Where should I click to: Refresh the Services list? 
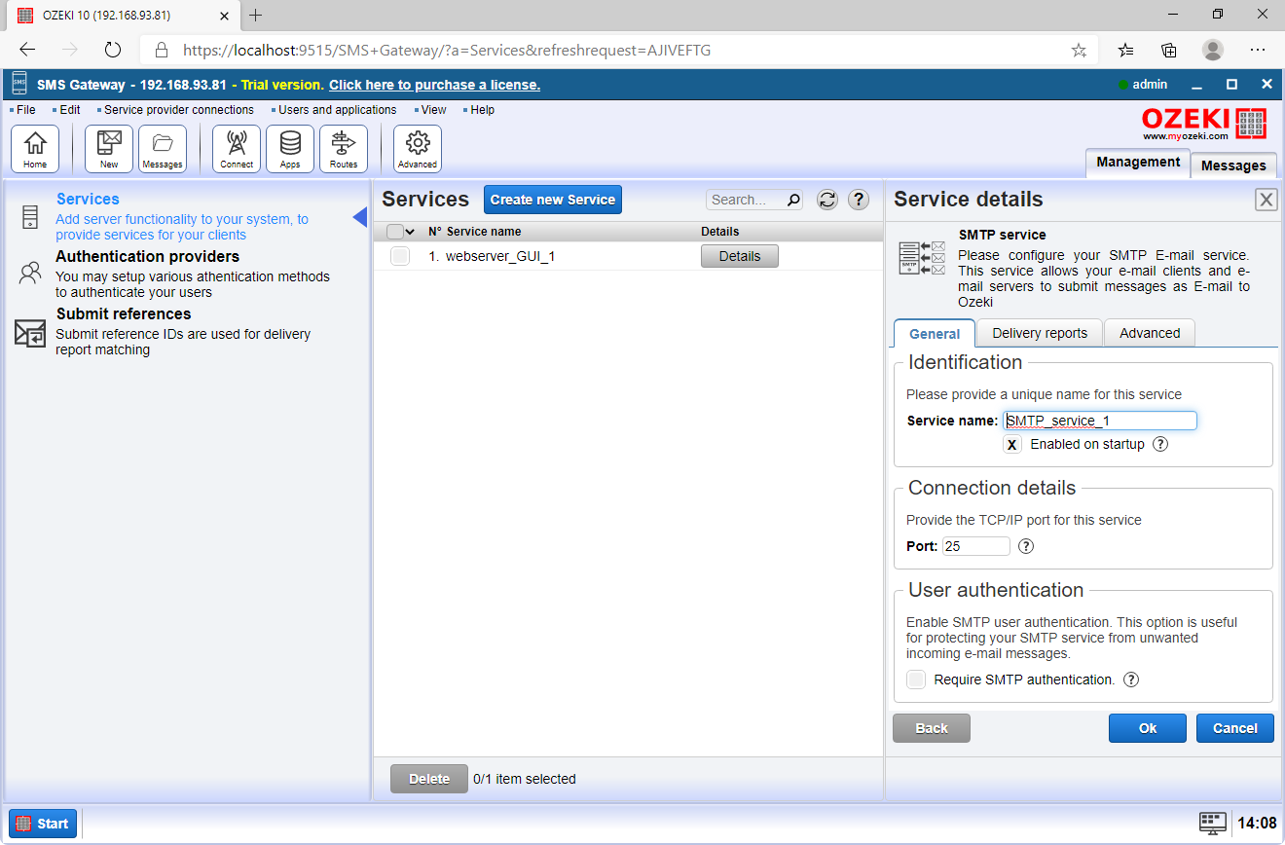[x=826, y=199]
